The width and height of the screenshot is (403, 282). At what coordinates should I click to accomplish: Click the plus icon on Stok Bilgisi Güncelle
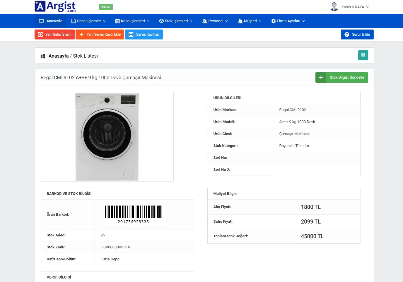321,77
